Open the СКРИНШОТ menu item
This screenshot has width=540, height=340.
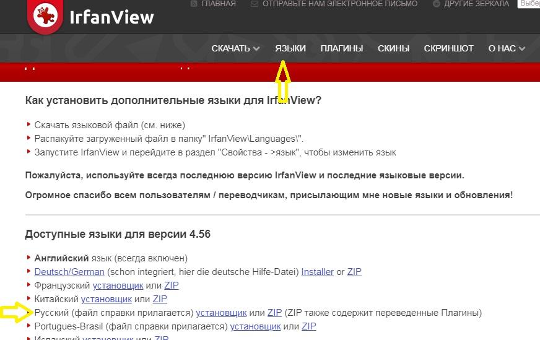[449, 48]
